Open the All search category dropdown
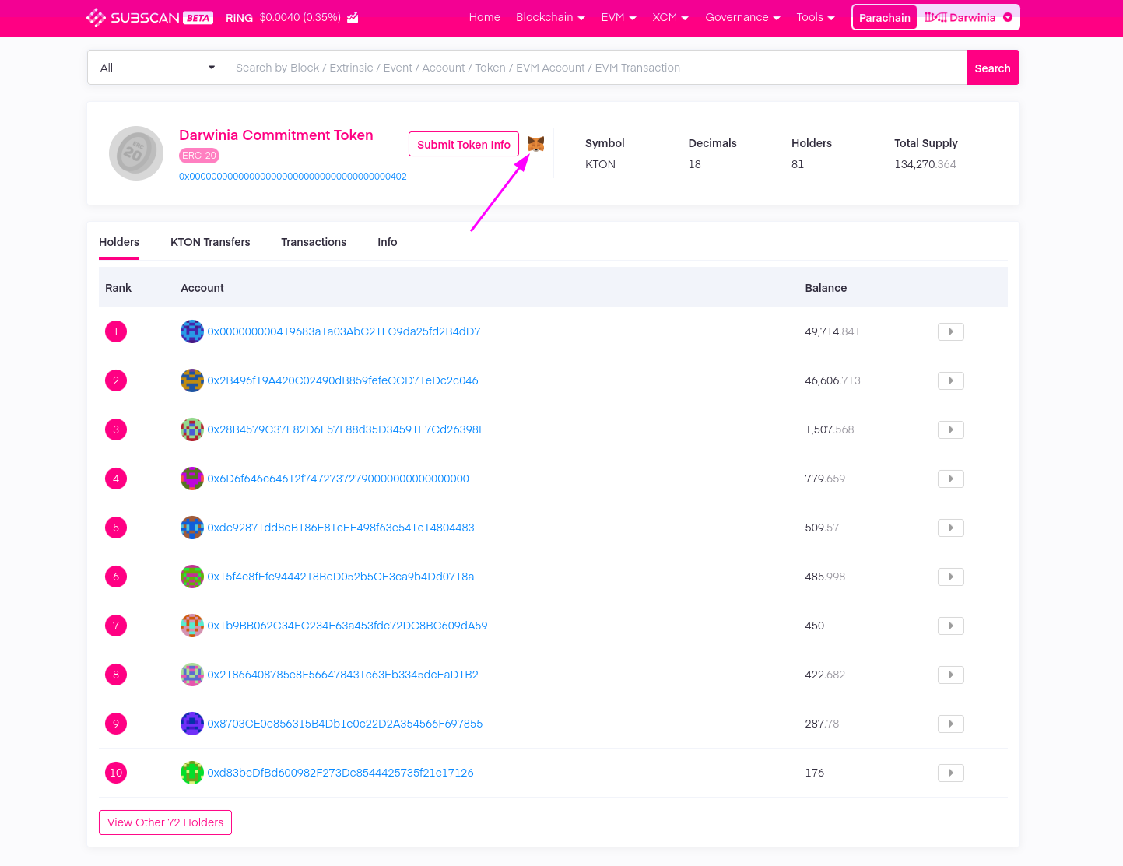The image size is (1123, 866). (156, 68)
